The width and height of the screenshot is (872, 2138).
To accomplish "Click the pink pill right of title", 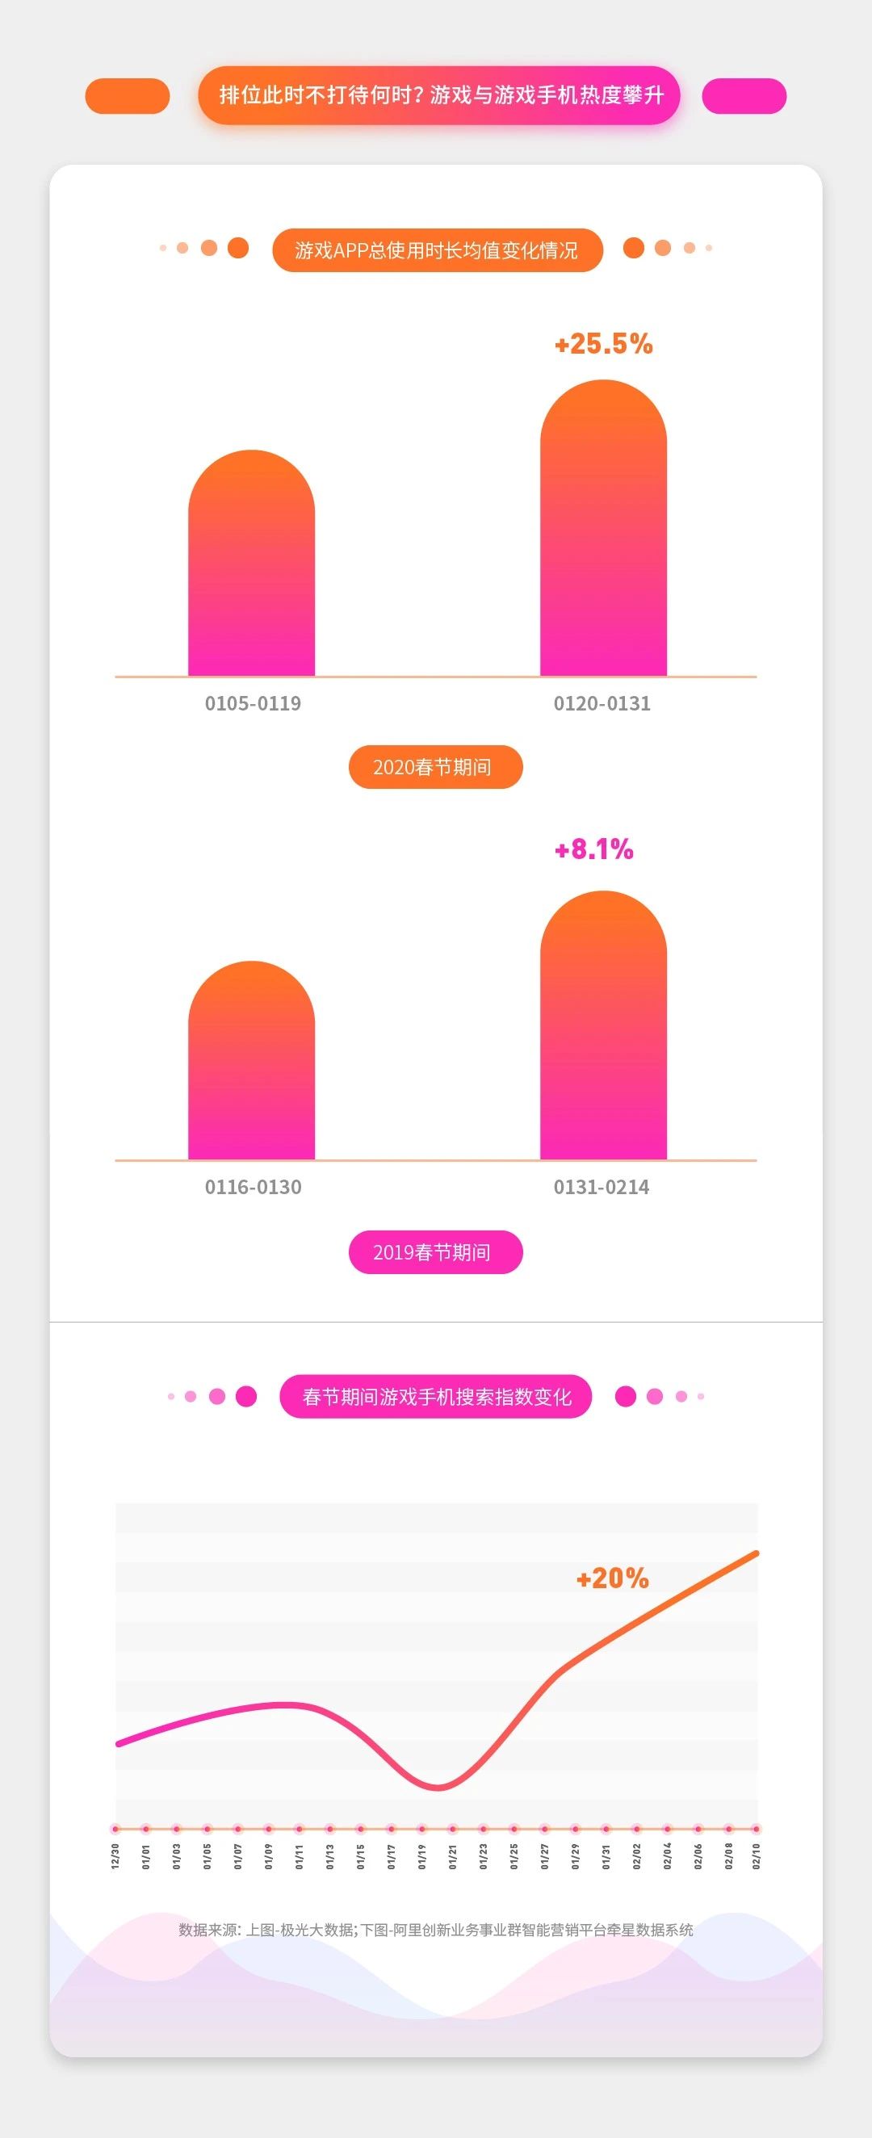I will coord(744,96).
